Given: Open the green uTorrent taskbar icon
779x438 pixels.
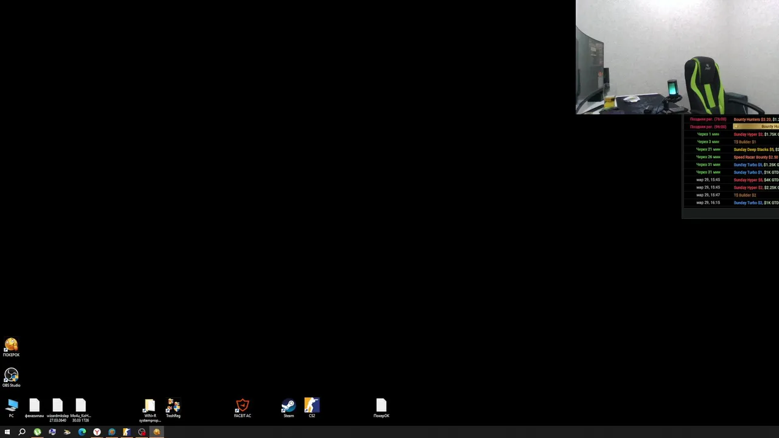Looking at the screenshot, I should (37, 432).
